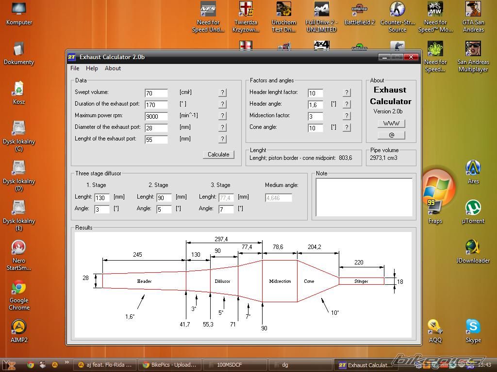Image resolution: width=497 pixels, height=372 pixels.
Task: Launch AQQ desktop icon
Action: click(435, 331)
